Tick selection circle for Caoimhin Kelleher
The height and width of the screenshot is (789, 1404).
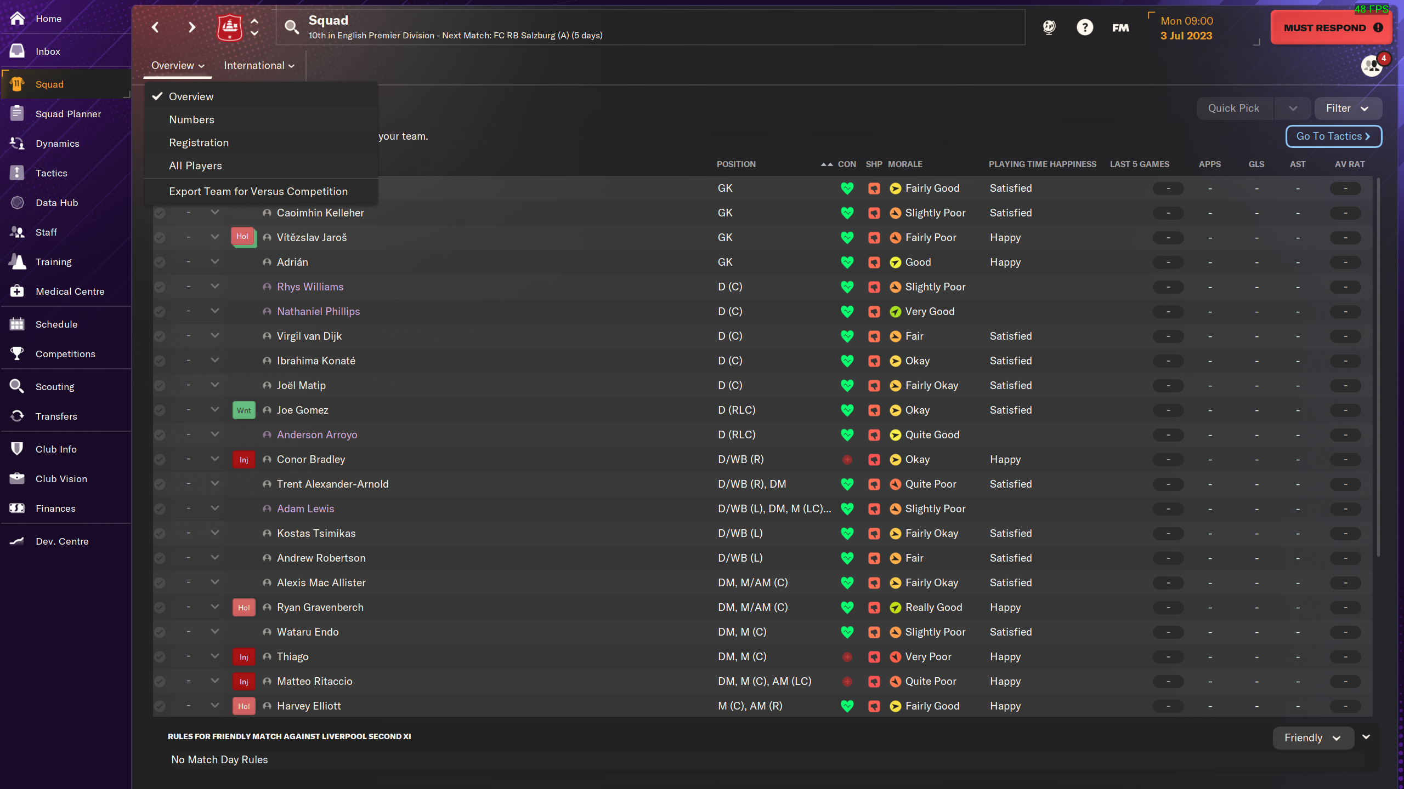click(160, 213)
